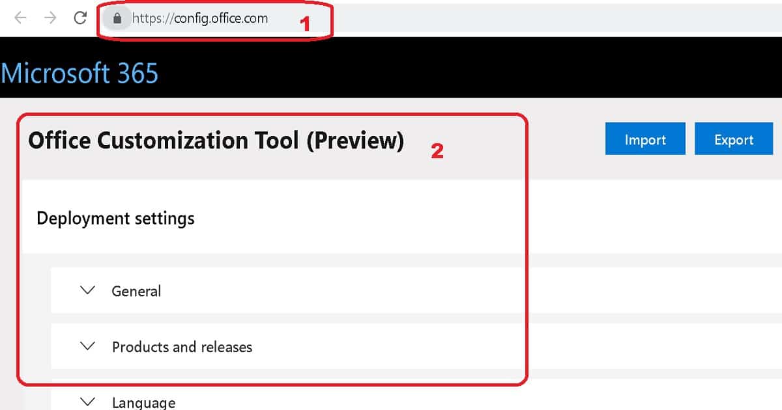Expand the Products and releases chevron
The image size is (782, 410).
[x=87, y=346]
